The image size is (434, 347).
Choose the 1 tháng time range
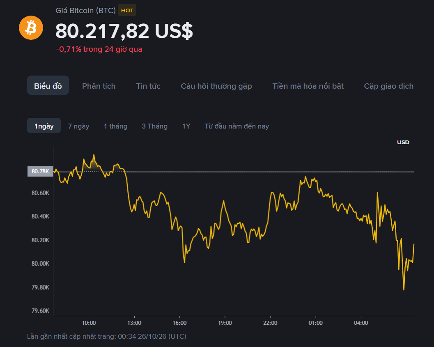pyautogui.click(x=115, y=126)
